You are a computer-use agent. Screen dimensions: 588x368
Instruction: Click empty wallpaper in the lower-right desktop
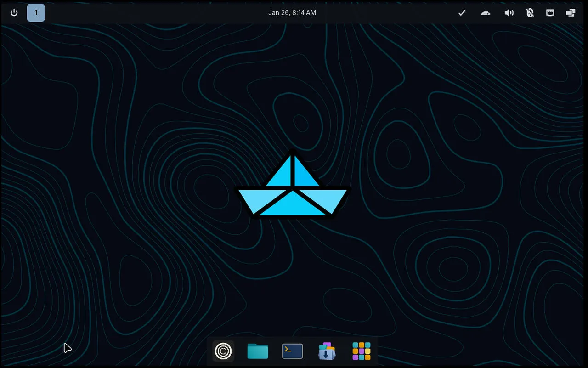click(505, 312)
